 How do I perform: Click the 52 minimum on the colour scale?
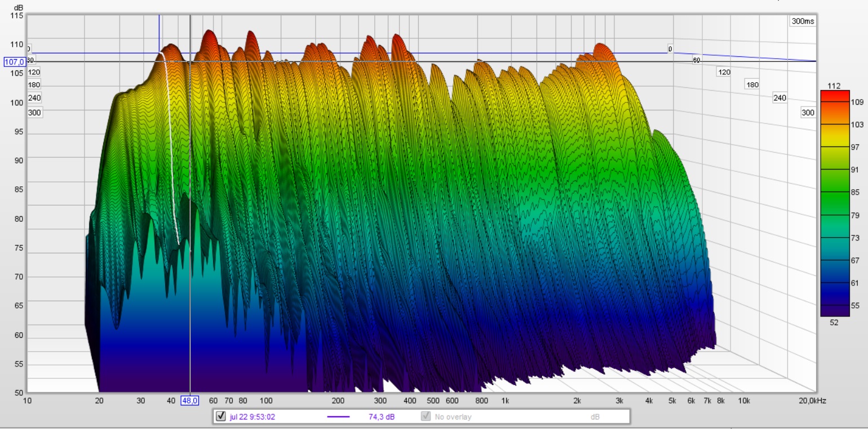coord(834,322)
